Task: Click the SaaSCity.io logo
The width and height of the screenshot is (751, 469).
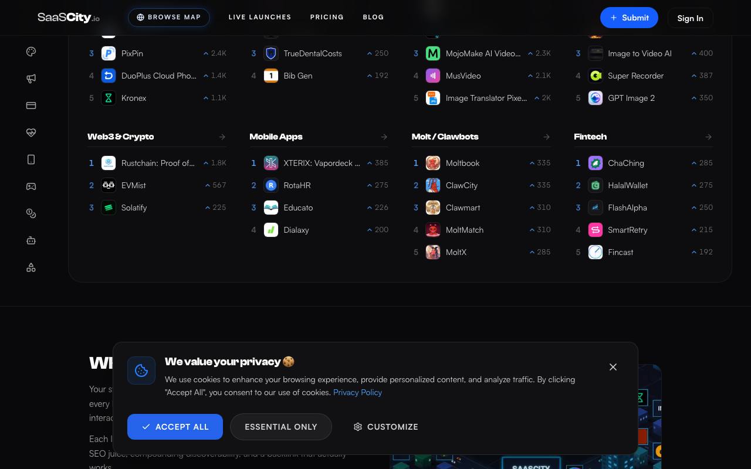Action: click(69, 18)
